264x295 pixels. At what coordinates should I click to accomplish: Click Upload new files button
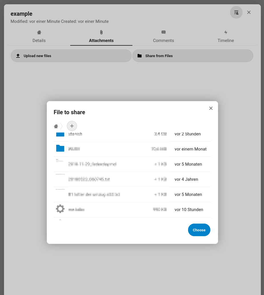point(71,56)
